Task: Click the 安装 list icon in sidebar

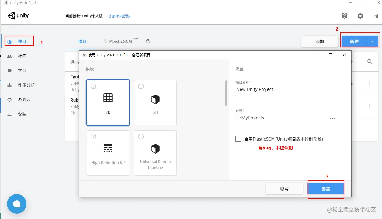Action: pos(9,114)
